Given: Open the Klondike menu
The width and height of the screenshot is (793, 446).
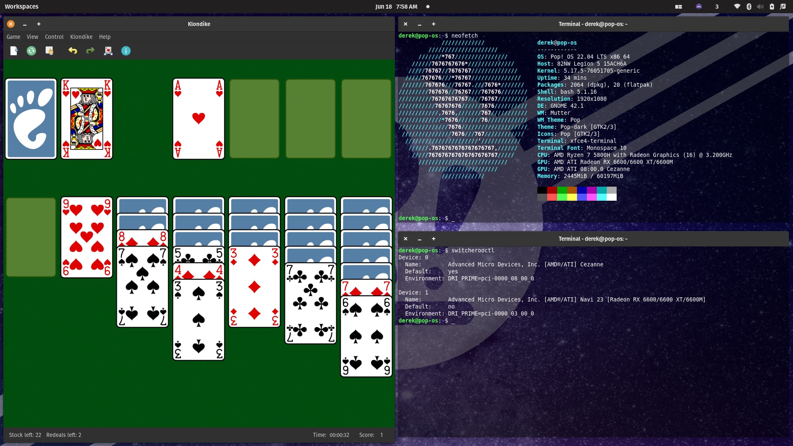Looking at the screenshot, I should pos(81,37).
